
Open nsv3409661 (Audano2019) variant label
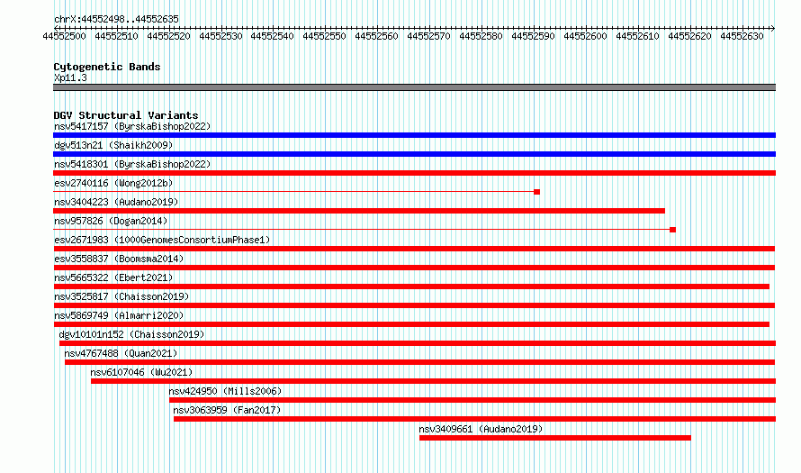(481, 429)
